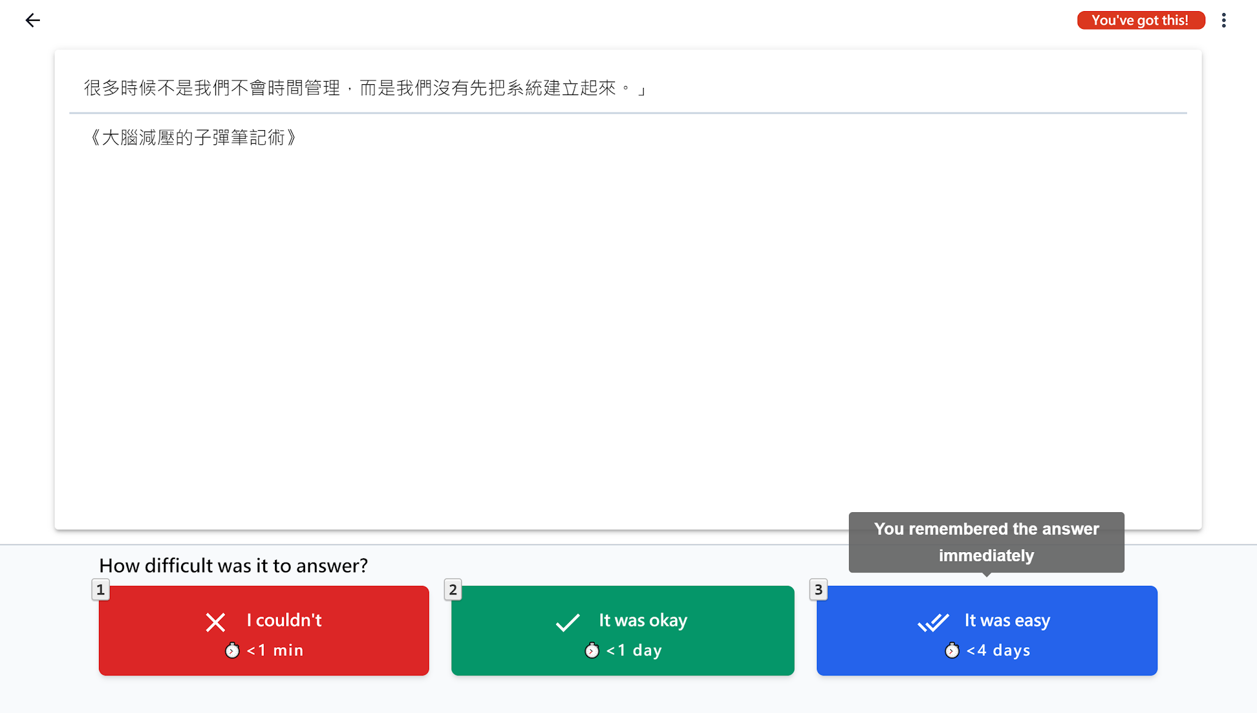Click the 'You've got this!' badge
1257x713 pixels.
1140,20
